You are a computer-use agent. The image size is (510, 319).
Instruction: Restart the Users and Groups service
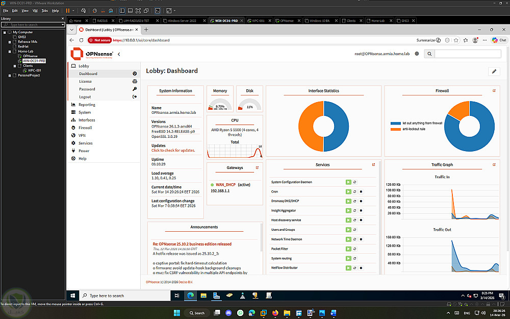(355, 230)
